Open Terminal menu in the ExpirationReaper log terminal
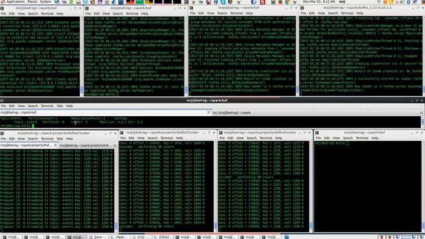This screenshot has height=239, width=425. [x=132, y=13]
